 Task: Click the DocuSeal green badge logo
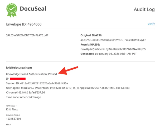pyautogui.click(x=12, y=10)
